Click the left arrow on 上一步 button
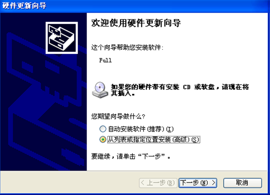Viewport: 270px width, 195px height. 143,183
